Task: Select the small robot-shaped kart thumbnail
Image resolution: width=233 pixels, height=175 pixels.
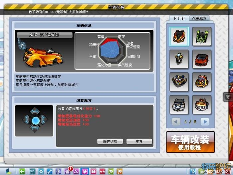Action: pyautogui.click(x=179, y=59)
